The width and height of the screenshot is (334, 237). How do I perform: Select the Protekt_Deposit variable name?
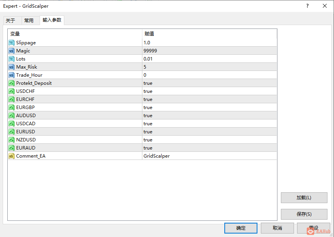(34, 83)
